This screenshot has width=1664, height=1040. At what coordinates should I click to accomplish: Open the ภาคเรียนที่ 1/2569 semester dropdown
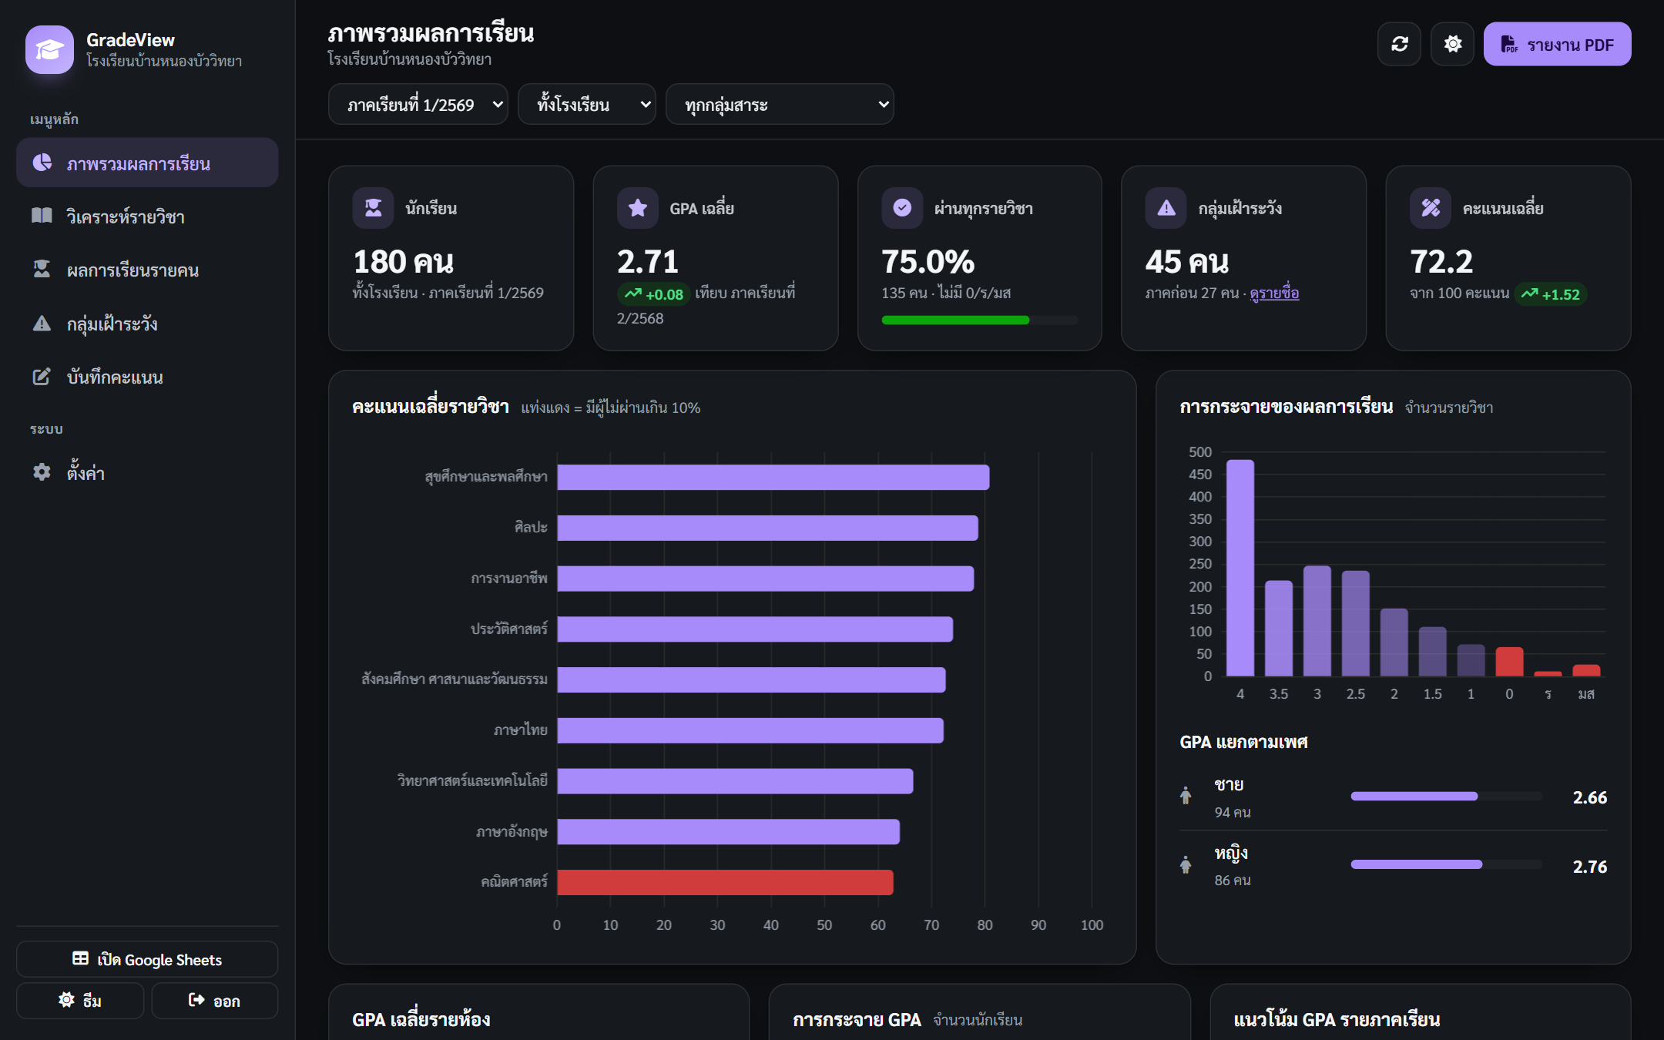click(418, 104)
